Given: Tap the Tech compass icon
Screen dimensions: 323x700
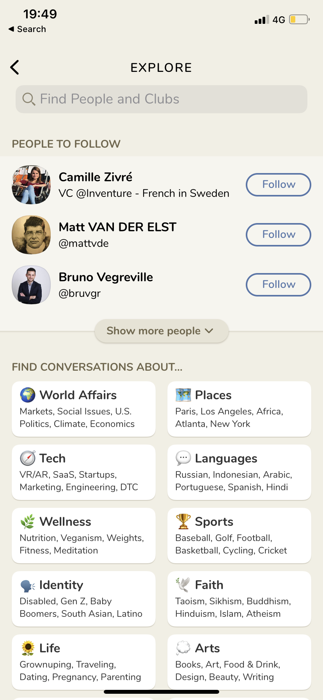Looking at the screenshot, I should click(x=28, y=458).
